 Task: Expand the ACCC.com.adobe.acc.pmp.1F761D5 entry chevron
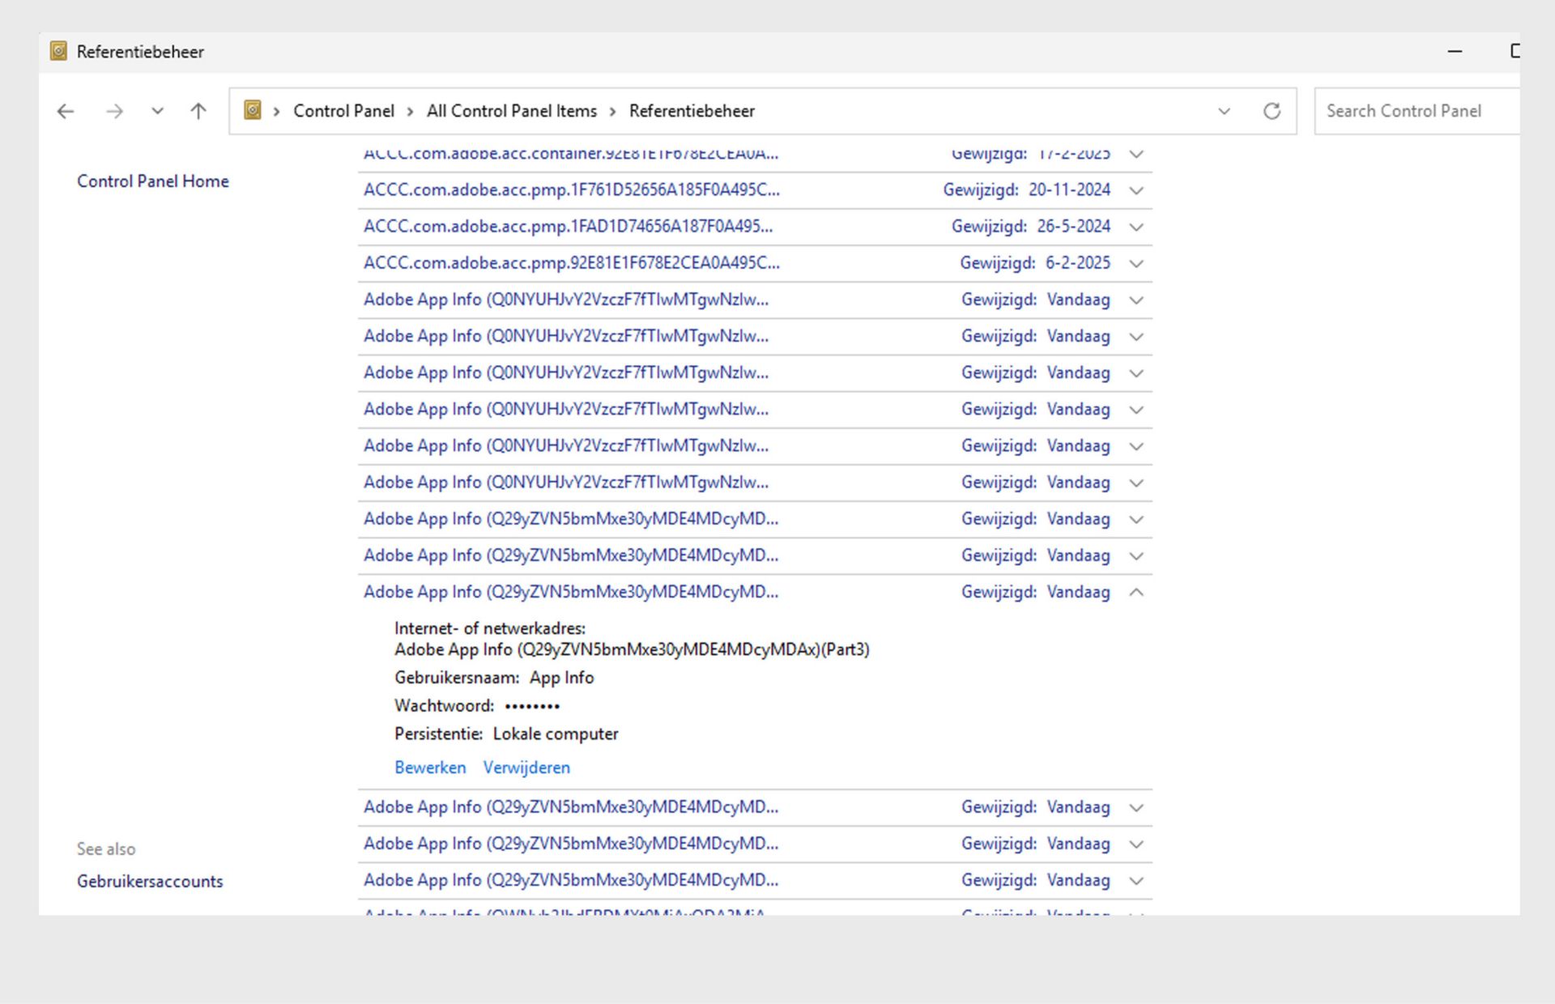click(x=1136, y=190)
